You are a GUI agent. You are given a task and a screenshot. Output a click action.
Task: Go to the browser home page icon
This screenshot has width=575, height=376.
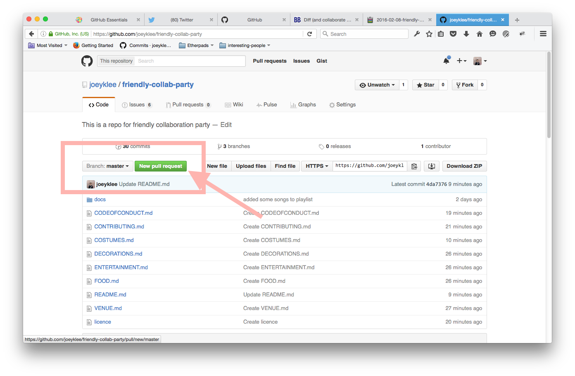point(480,34)
